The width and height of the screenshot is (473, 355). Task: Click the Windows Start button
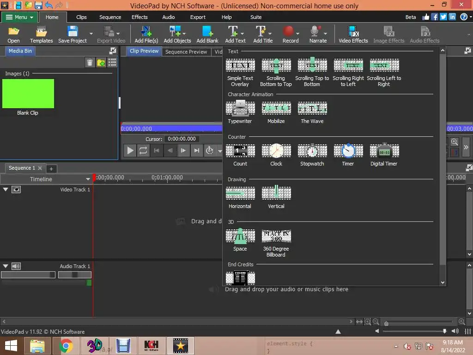11,346
